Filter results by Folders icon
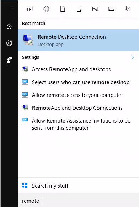 79,9
